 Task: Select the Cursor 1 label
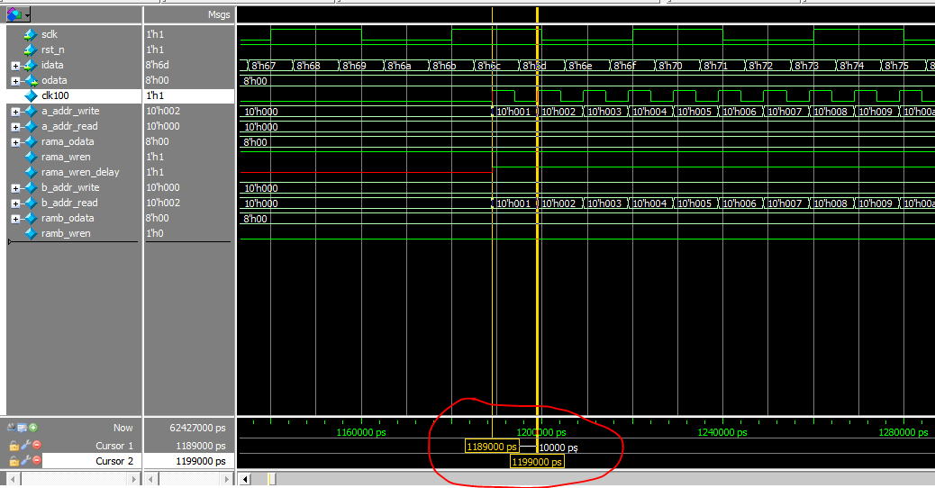click(114, 446)
